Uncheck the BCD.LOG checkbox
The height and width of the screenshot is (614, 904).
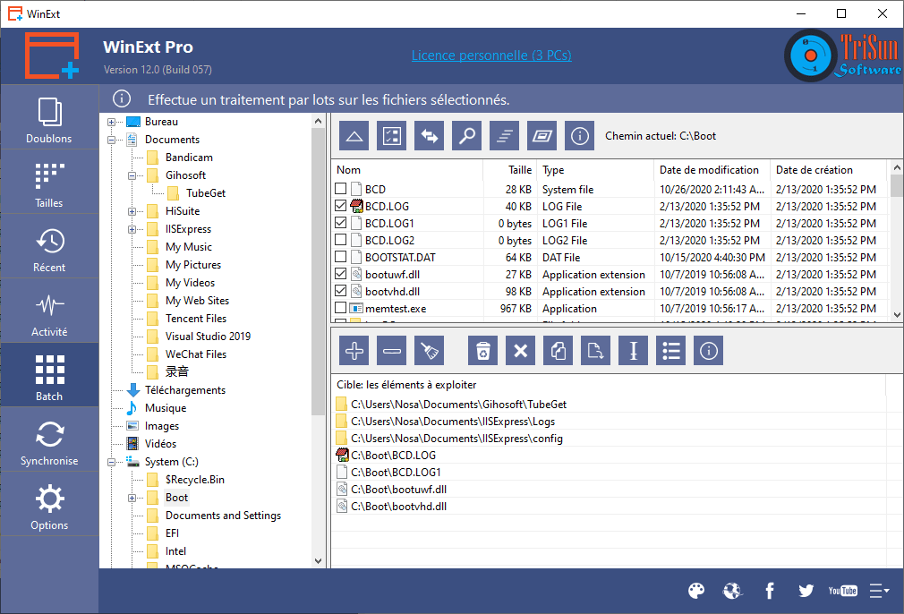(x=341, y=206)
